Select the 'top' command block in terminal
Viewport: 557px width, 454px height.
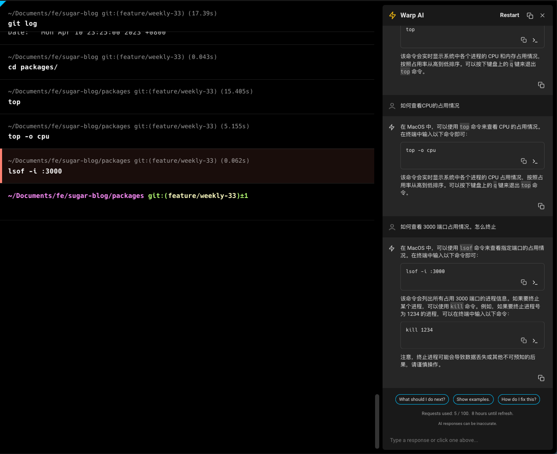pos(187,97)
